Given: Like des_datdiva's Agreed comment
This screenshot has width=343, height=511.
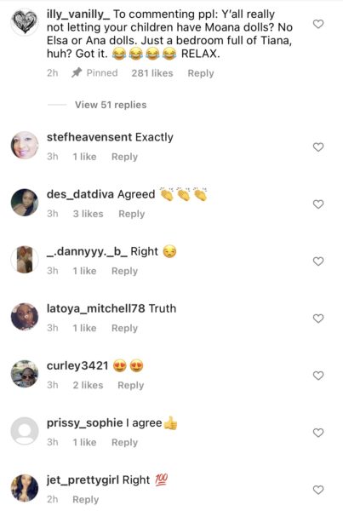Looking at the screenshot, I should [318, 204].
